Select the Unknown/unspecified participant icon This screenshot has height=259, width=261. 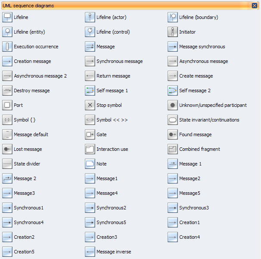tap(173, 105)
